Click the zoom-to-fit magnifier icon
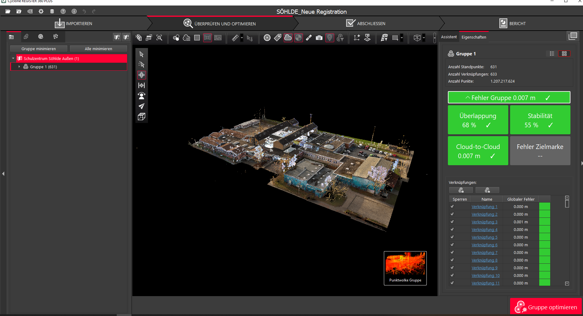 (x=159, y=38)
